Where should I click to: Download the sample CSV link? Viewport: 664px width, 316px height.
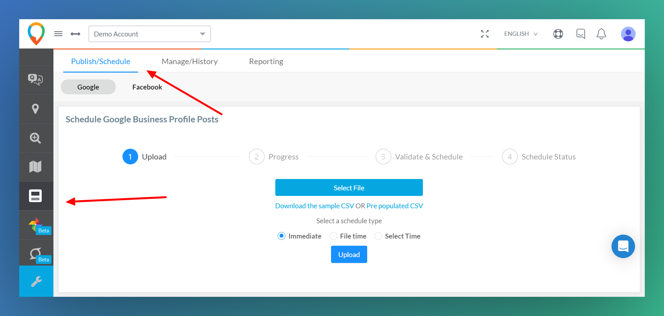click(x=314, y=206)
